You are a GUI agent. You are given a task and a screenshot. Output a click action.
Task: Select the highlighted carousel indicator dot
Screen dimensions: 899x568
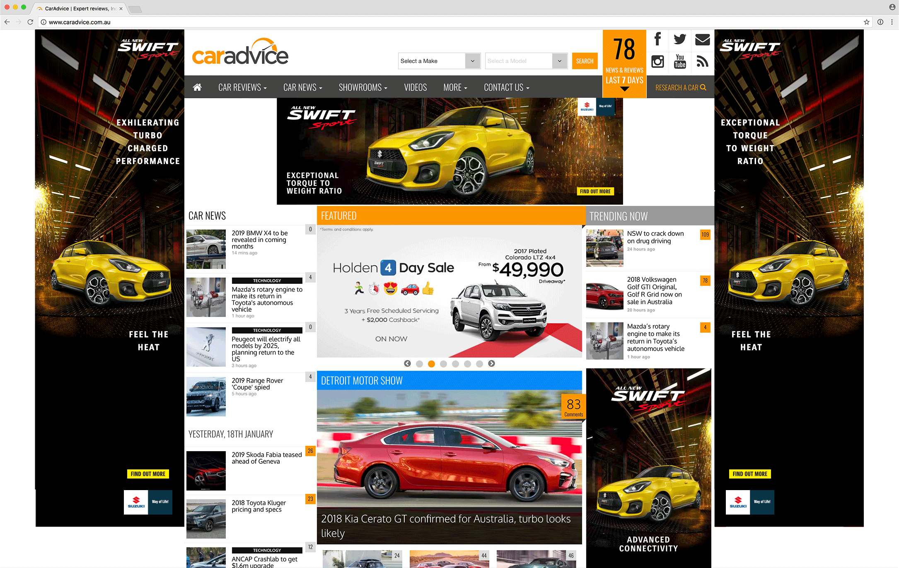coord(431,364)
